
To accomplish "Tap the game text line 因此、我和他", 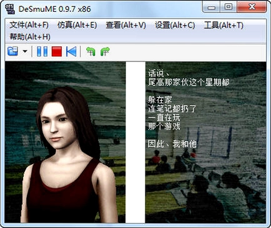I will [172, 143].
